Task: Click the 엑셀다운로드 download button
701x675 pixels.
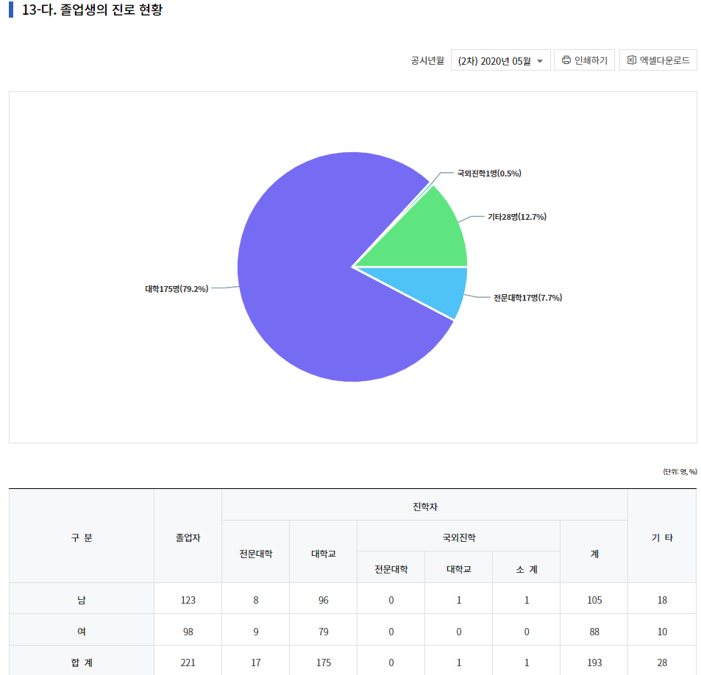Action: click(658, 60)
